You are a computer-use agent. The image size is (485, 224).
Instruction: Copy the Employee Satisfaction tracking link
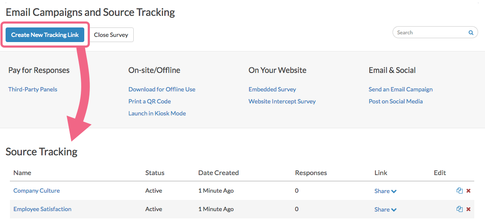coord(459,209)
